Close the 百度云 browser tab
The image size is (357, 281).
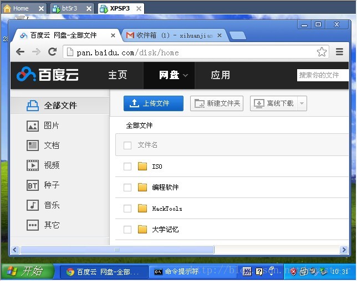tap(113, 35)
